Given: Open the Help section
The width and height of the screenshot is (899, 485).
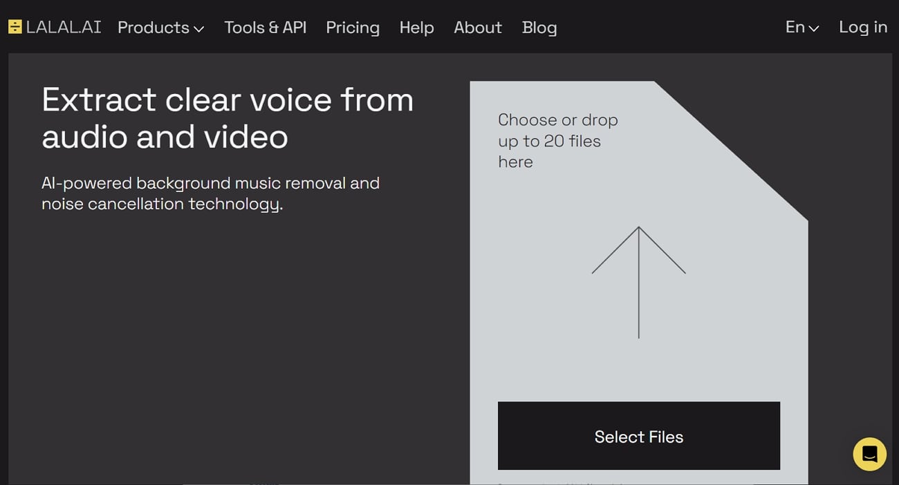Looking at the screenshot, I should [x=416, y=28].
